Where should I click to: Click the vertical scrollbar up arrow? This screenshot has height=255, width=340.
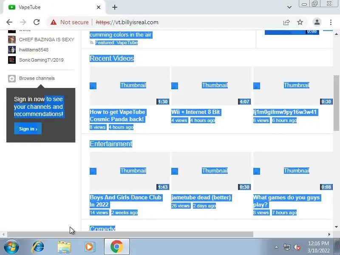coord(336,34)
